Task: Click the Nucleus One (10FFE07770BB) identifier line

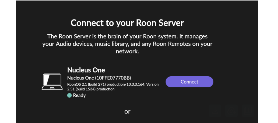Action: pyautogui.click(x=99, y=78)
